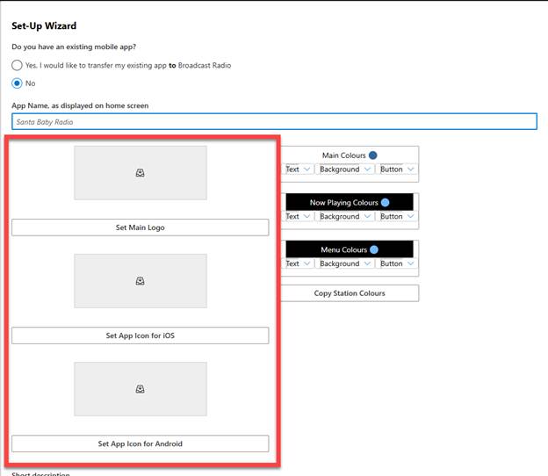Focus the App Name input field
548x476 pixels.
coord(274,121)
